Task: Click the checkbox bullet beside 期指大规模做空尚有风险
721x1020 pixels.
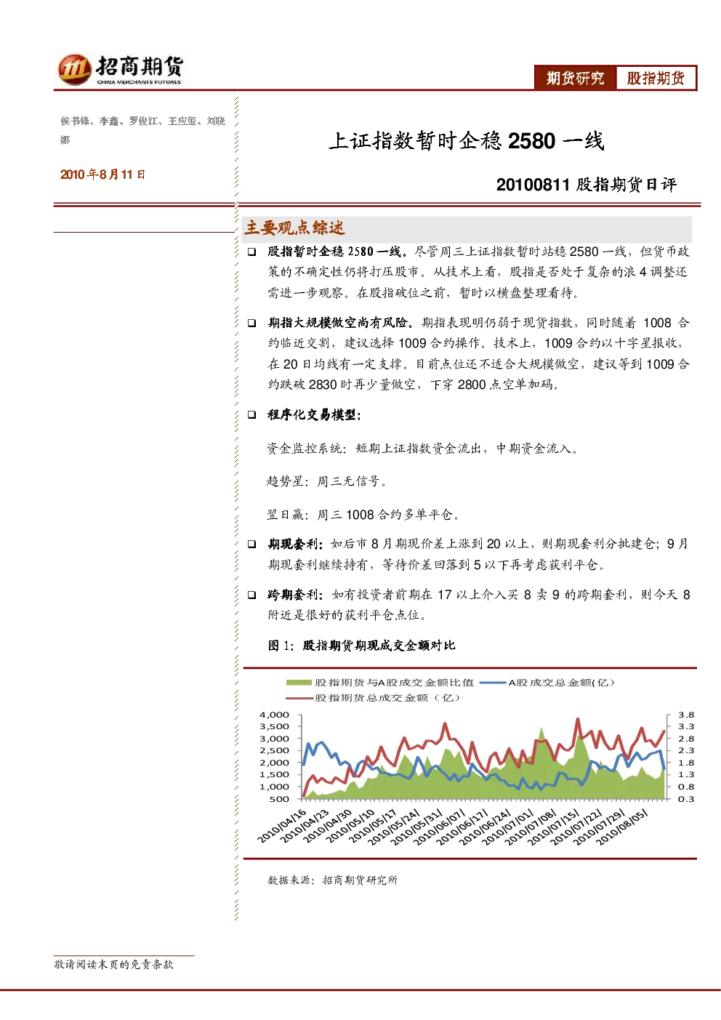Action: coord(251,323)
